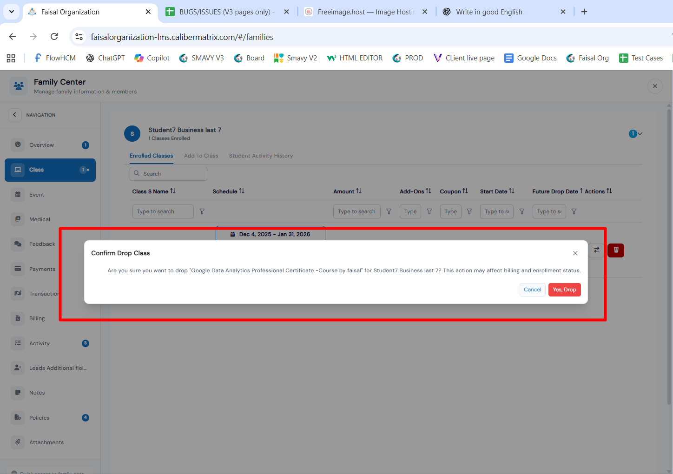
Task: Open the FlowHCM bookmark
Action: [55, 58]
